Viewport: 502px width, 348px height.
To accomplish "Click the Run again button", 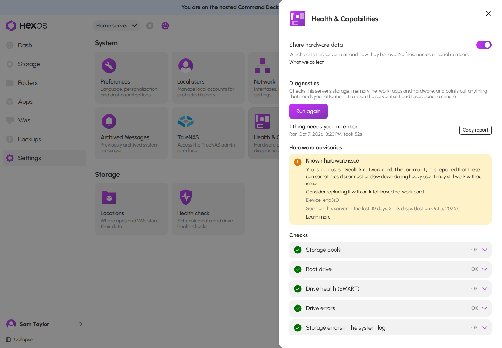I will tap(309, 111).
